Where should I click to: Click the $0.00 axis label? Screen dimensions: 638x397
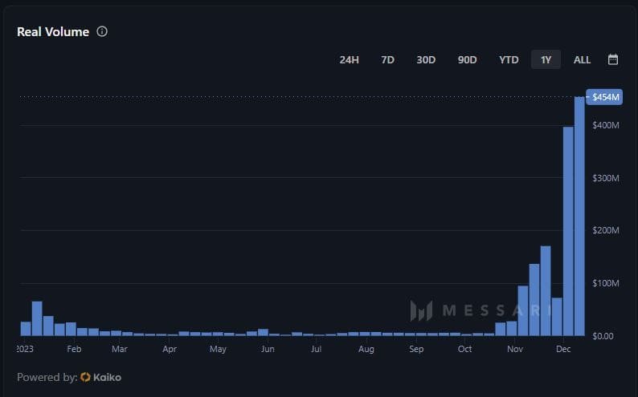point(603,336)
